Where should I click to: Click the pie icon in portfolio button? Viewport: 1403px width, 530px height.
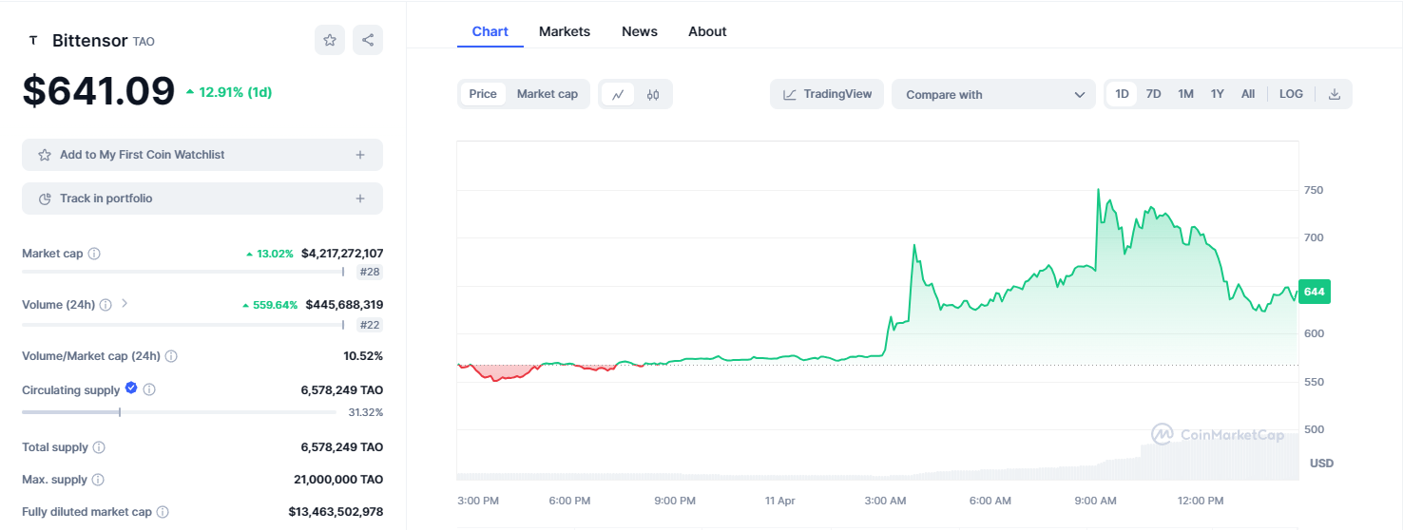click(44, 199)
